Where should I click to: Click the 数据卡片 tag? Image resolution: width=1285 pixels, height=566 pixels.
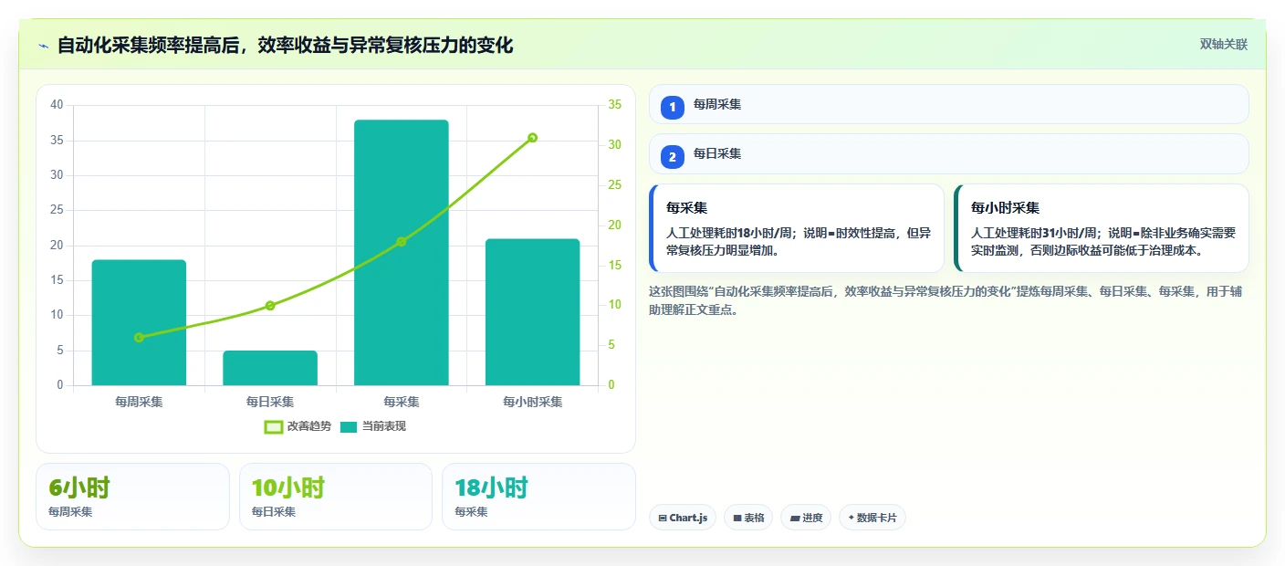(872, 518)
